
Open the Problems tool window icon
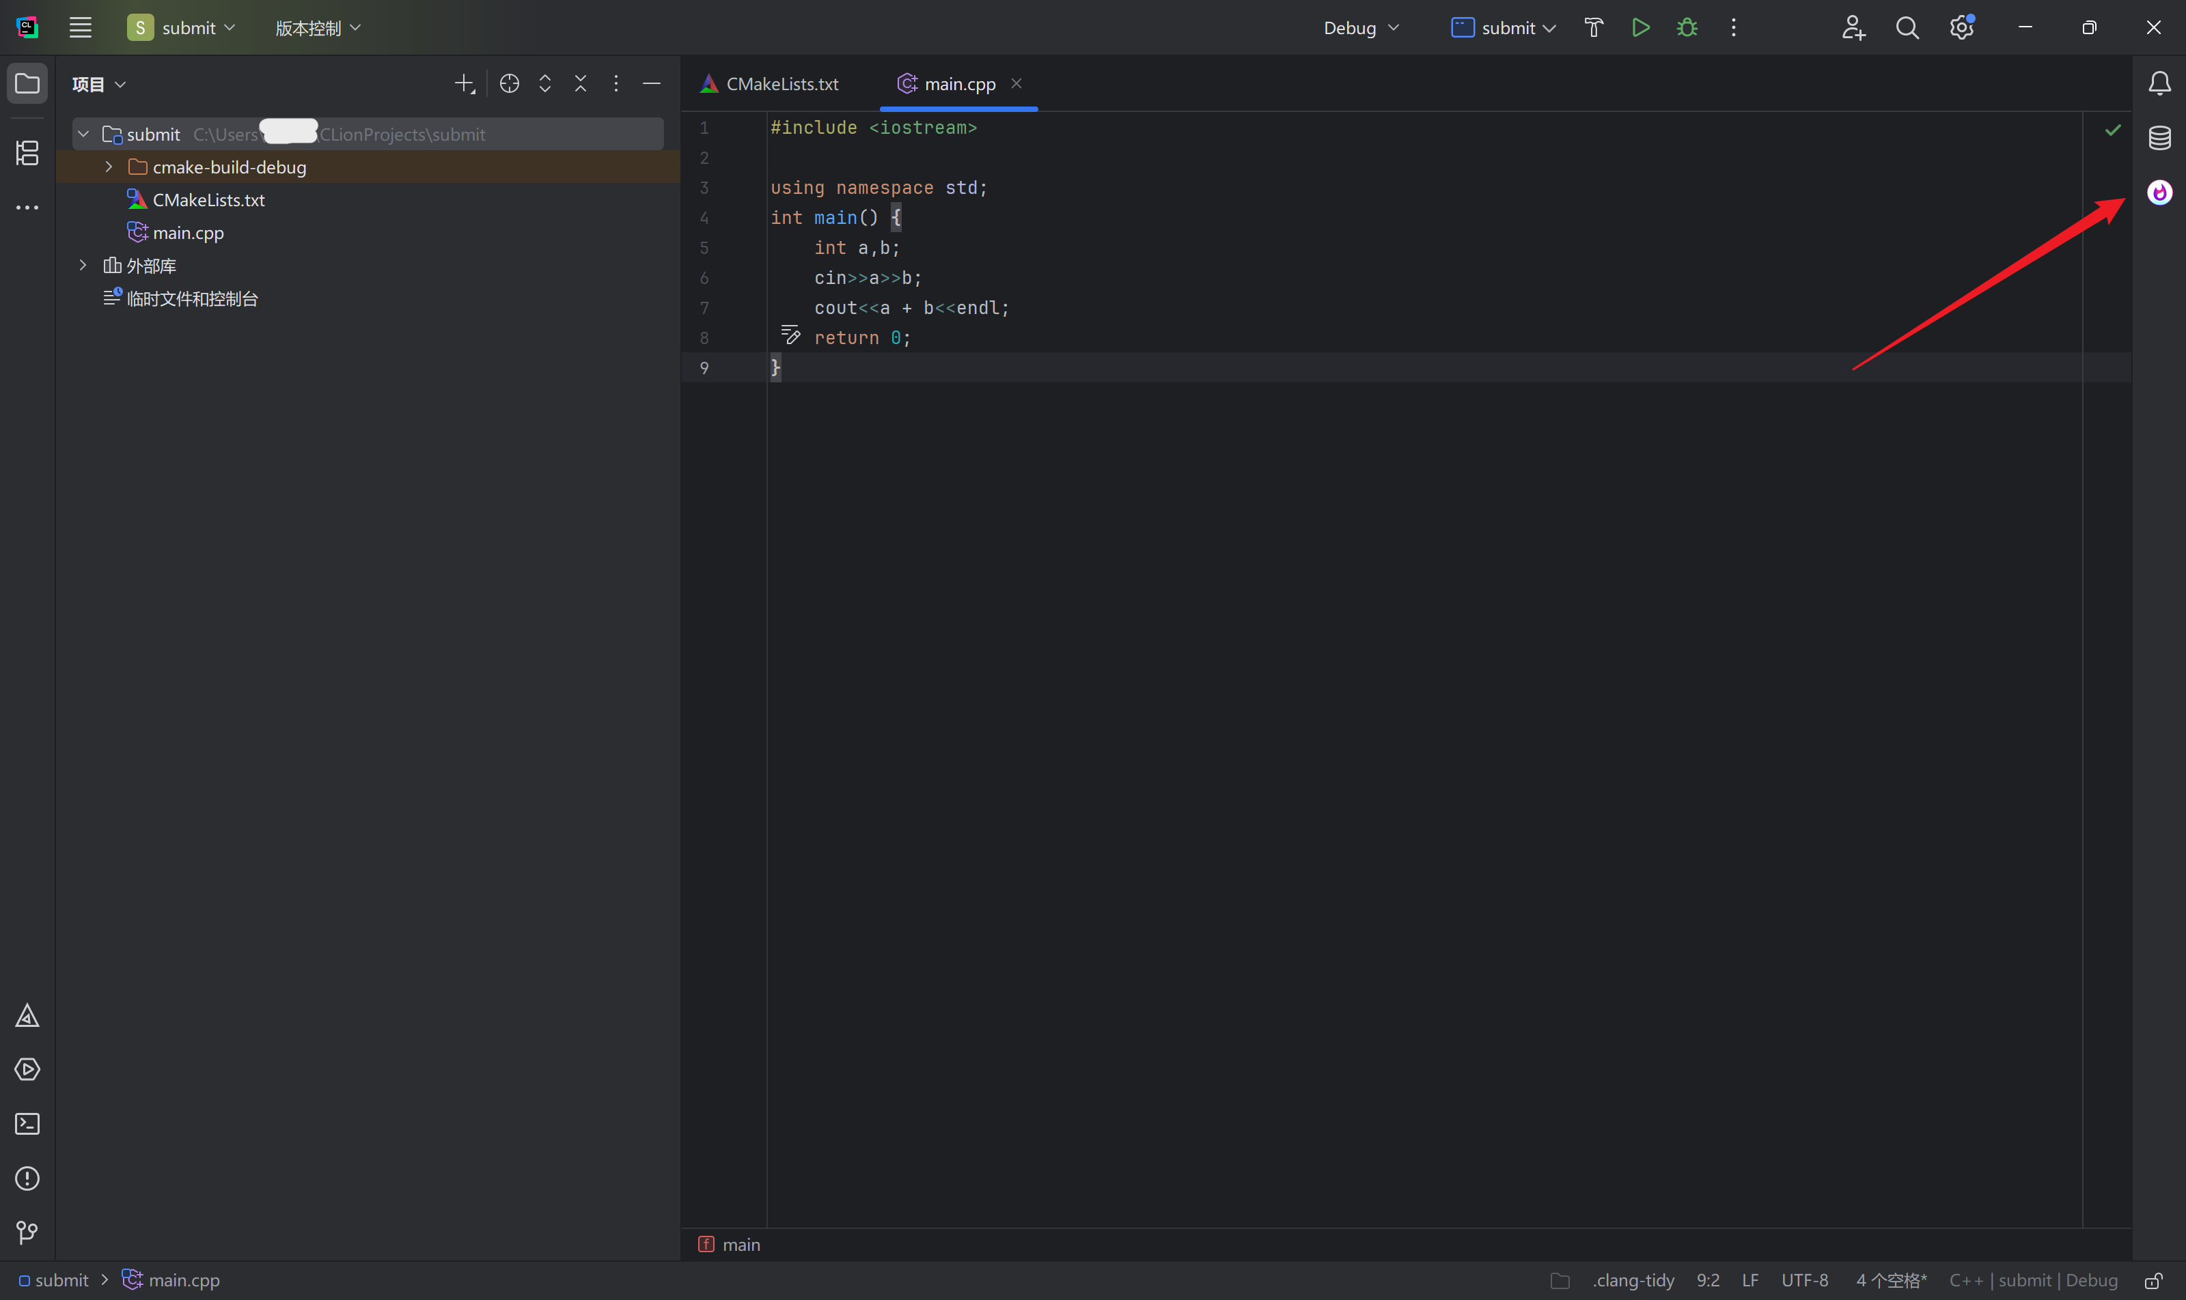point(27,1179)
